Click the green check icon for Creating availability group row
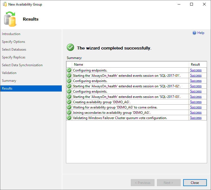This screenshot has width=211, height=190. pyautogui.click(x=69, y=102)
